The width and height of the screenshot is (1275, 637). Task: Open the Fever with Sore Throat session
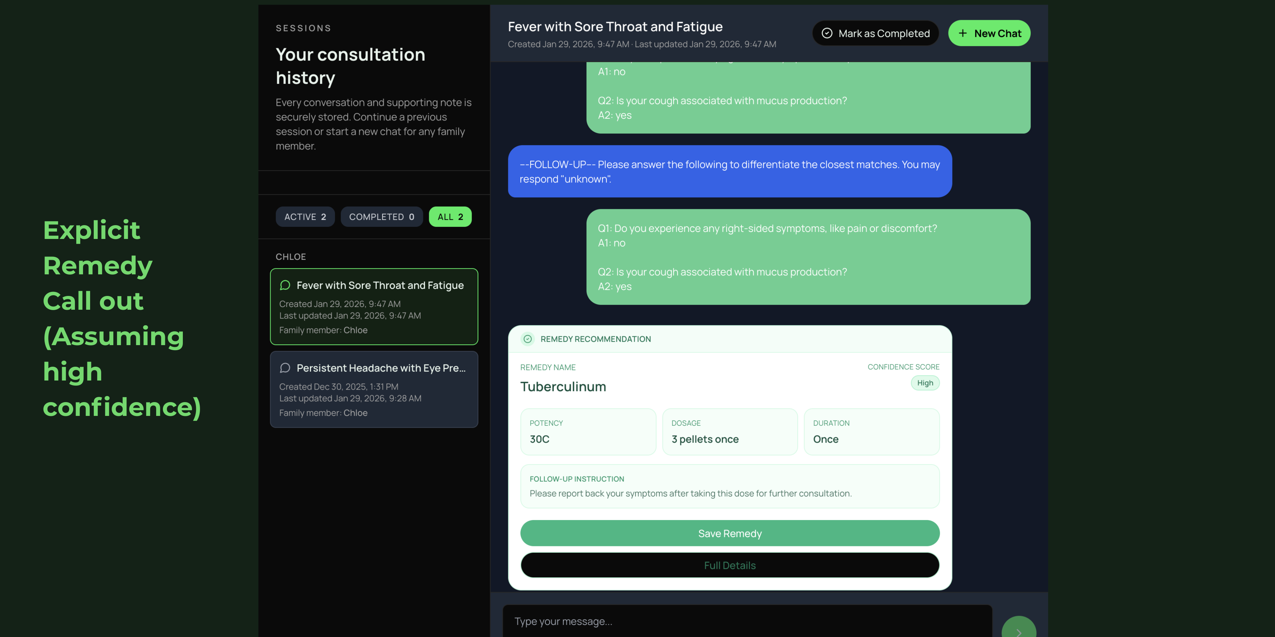374,307
